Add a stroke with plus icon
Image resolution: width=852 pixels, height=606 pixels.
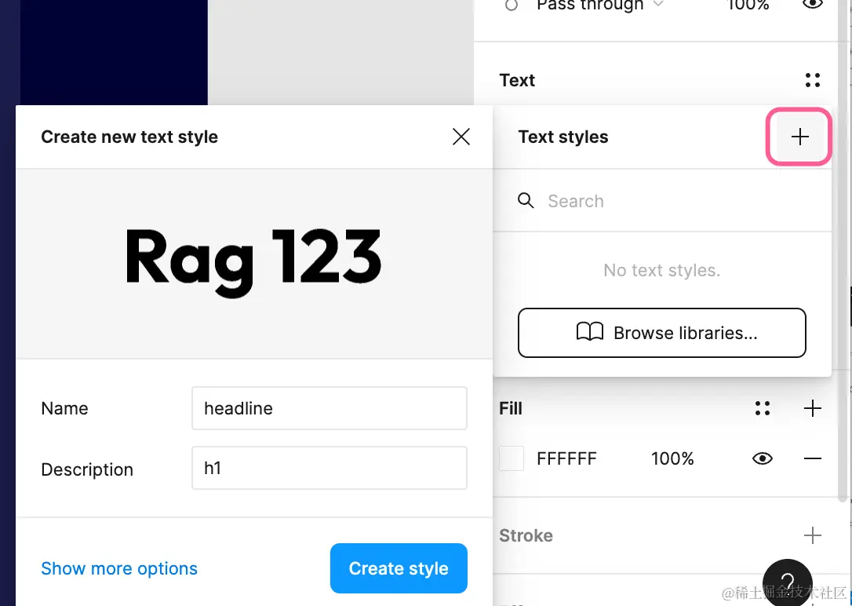[812, 535]
